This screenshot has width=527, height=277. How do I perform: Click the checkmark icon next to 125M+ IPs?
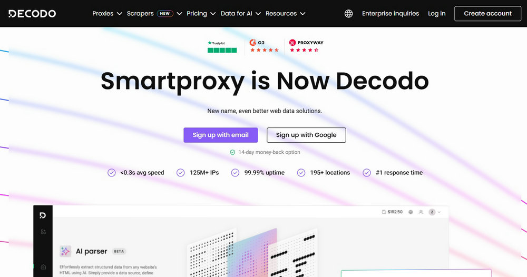click(180, 173)
